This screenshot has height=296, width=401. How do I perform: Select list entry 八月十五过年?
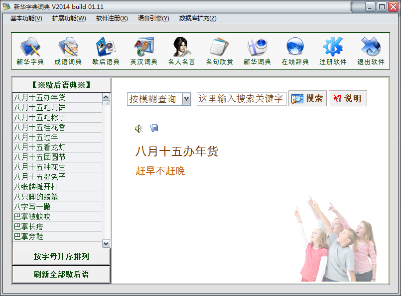point(57,137)
